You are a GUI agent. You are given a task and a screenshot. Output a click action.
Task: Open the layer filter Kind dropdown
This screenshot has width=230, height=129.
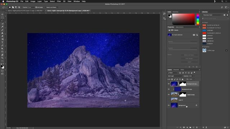(173, 73)
